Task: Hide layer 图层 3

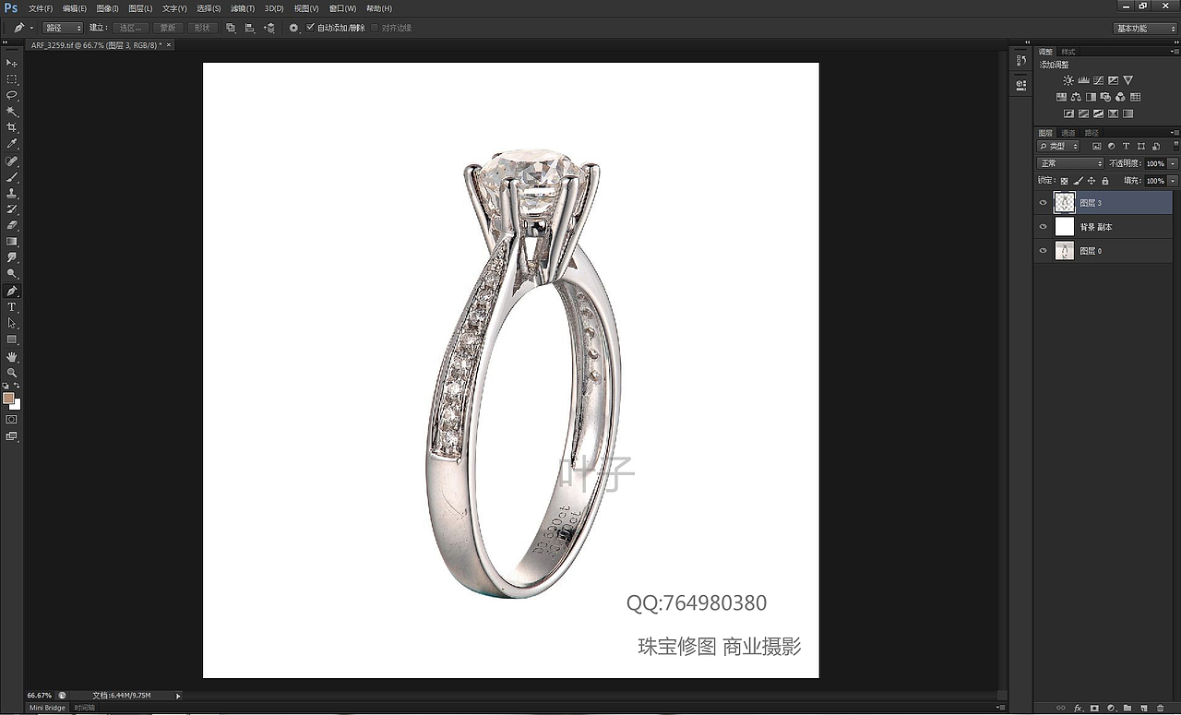Action: (x=1044, y=203)
